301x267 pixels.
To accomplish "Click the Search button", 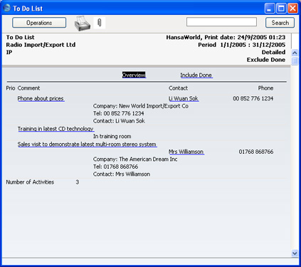I will tap(280, 23).
